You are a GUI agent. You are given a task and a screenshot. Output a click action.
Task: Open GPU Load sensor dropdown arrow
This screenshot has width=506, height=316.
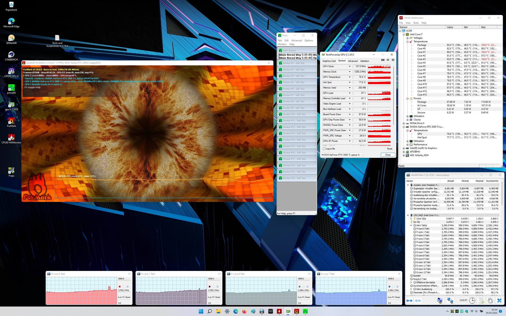pos(350,93)
